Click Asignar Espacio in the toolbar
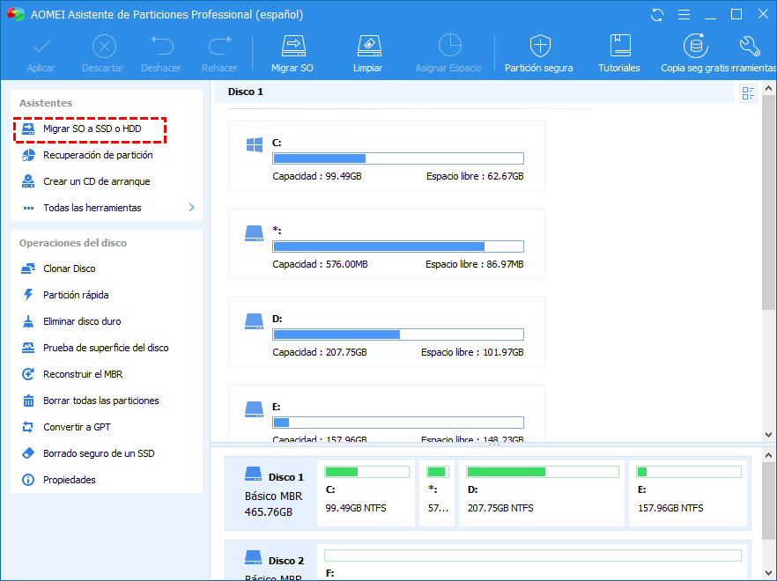This screenshot has width=777, height=581. pos(448,54)
